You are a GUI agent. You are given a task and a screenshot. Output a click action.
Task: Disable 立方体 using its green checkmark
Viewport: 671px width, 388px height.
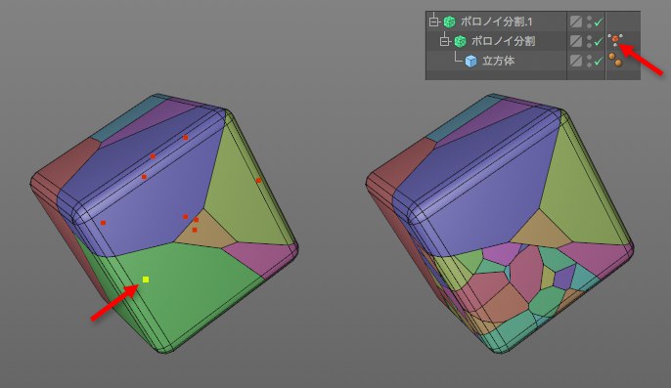[599, 61]
